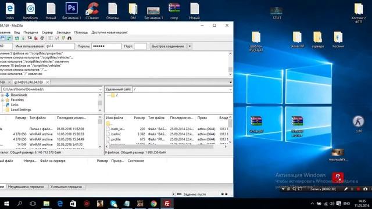The height and width of the screenshot is (209, 372).
Task: Open remote site path dropdown
Action: pos(230,89)
